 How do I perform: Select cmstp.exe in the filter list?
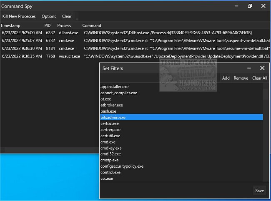coord(181,160)
